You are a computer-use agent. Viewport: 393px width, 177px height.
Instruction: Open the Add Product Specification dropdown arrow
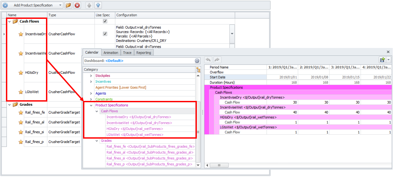(60, 5)
